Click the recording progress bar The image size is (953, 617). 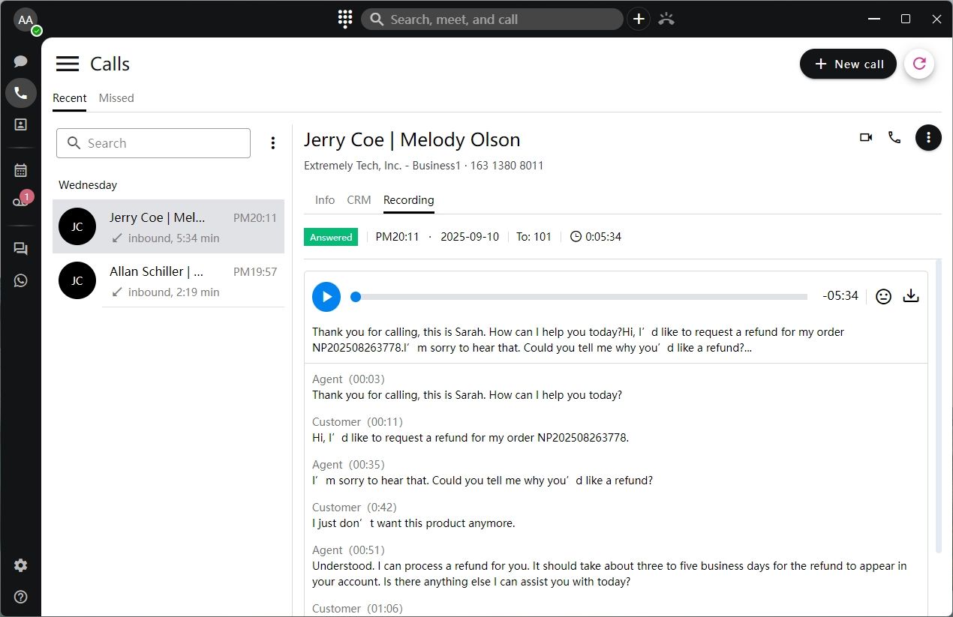click(x=582, y=297)
